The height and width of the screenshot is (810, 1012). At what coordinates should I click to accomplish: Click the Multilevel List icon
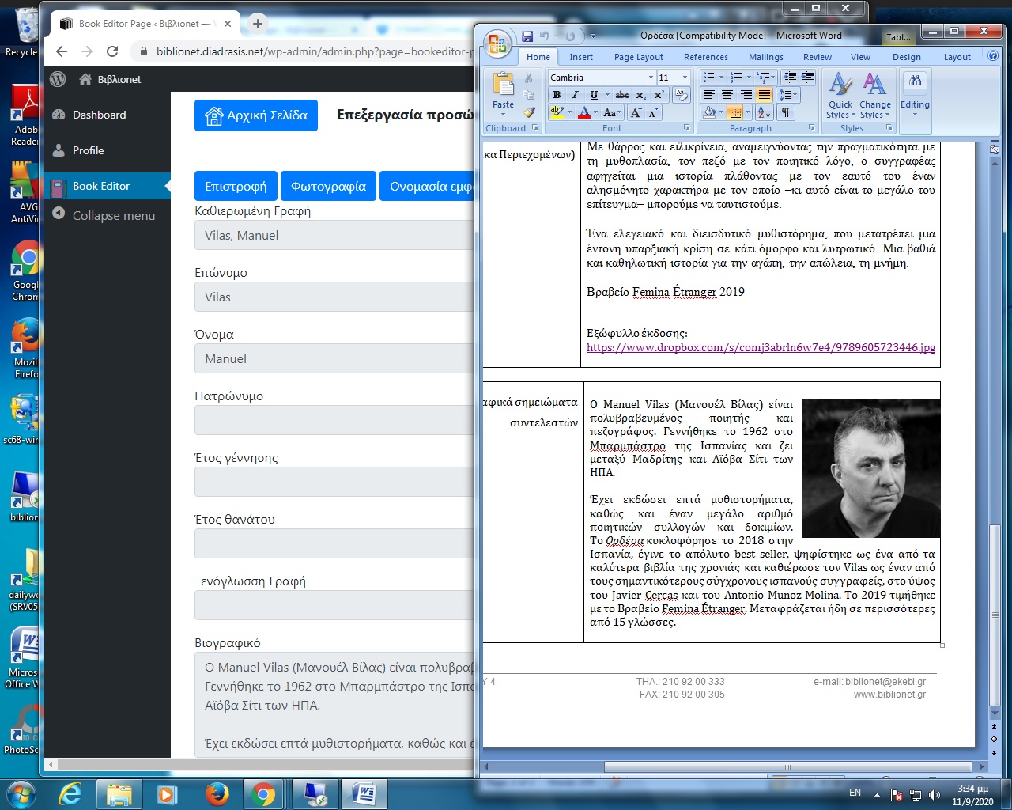763,78
